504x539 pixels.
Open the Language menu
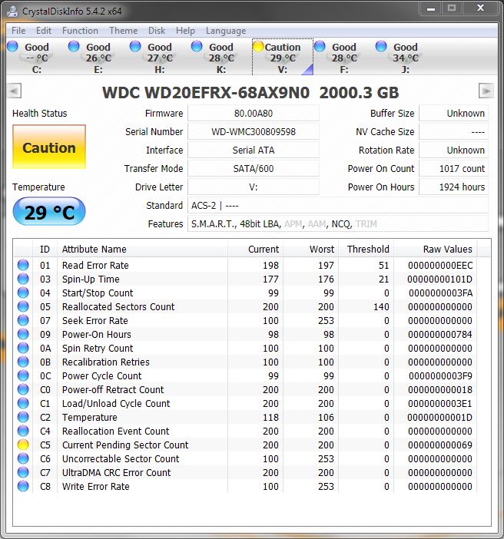(226, 31)
